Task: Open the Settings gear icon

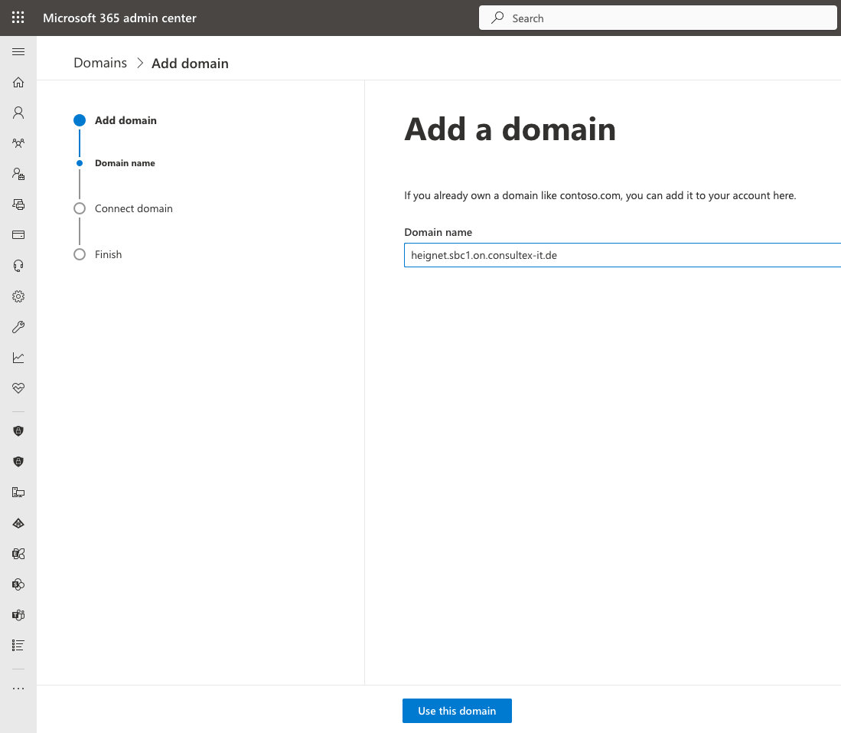Action: point(18,296)
